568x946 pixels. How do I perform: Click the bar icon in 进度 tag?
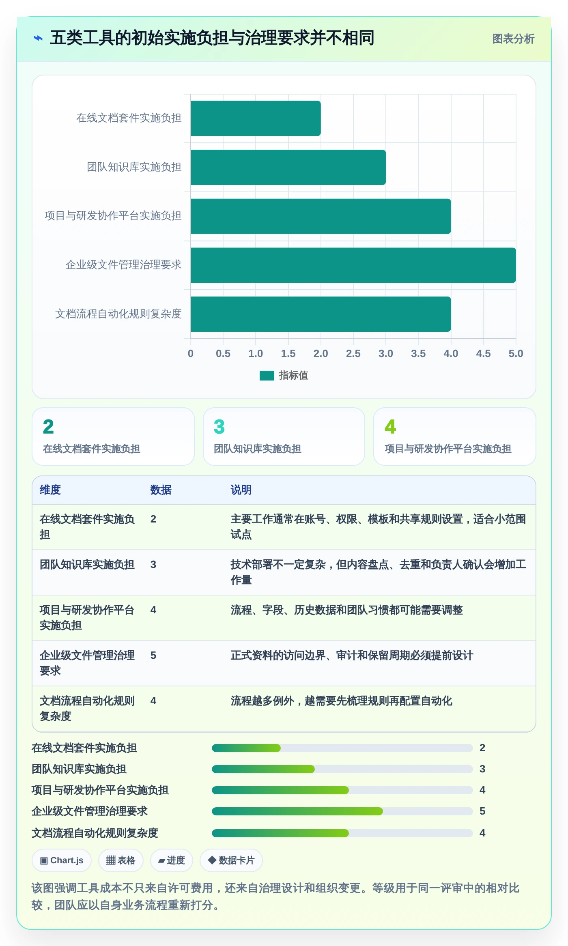pos(161,861)
